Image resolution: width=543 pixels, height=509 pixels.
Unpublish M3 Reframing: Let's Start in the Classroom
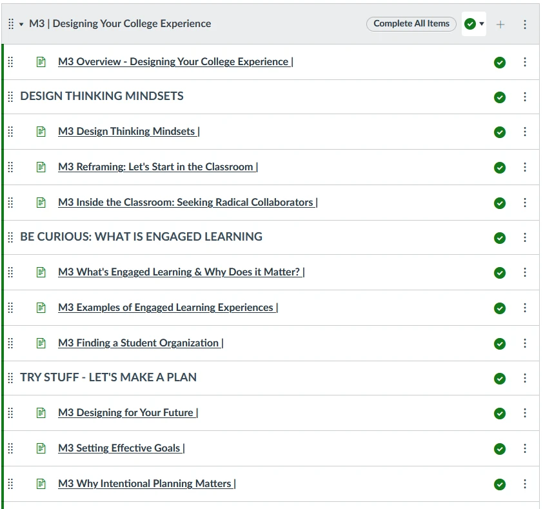point(499,168)
